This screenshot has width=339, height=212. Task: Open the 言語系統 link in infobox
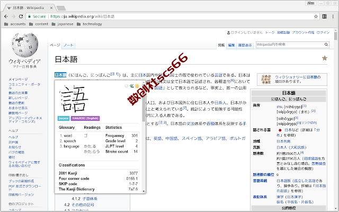[x=260, y=181]
